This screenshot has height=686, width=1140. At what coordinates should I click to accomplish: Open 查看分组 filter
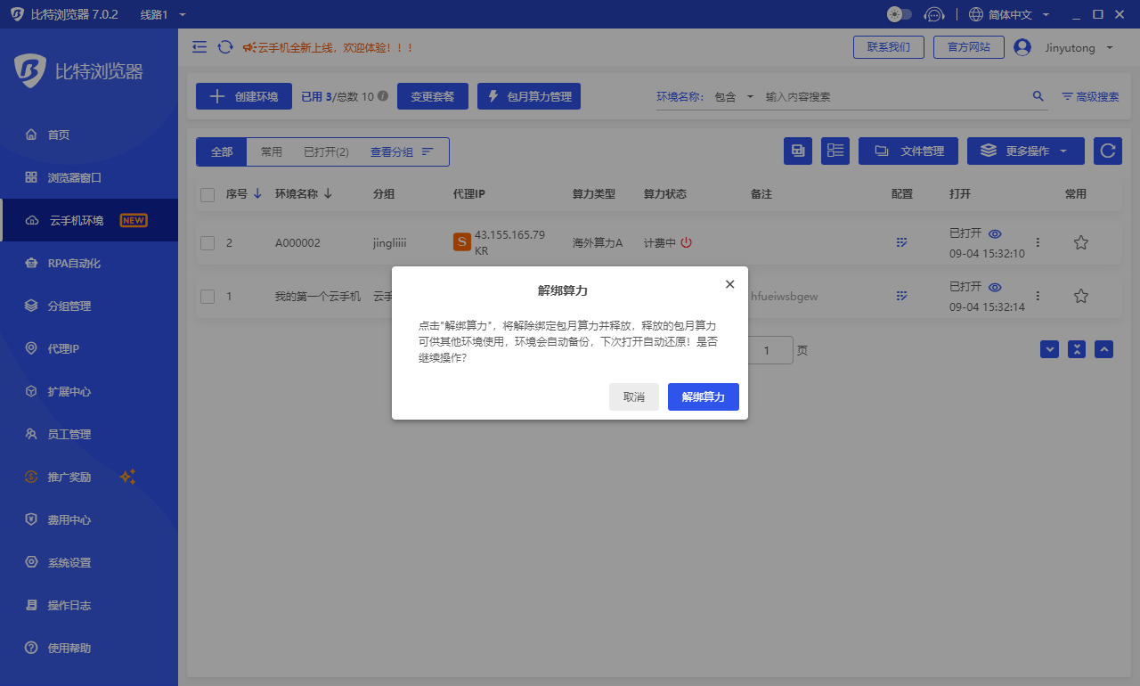point(401,151)
